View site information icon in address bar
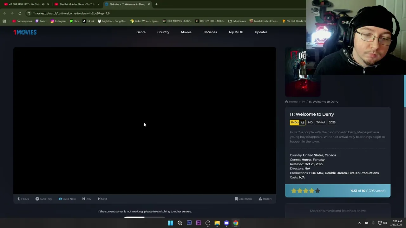406x228 pixels. pyautogui.click(x=29, y=13)
